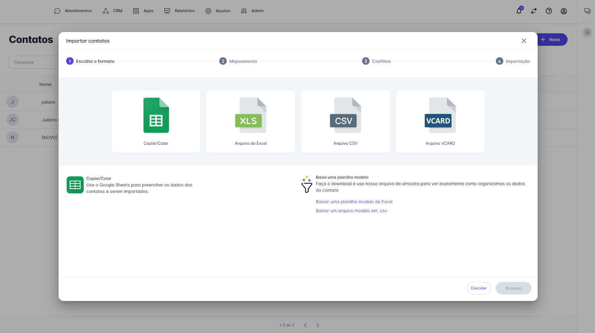Click the Cancelar button
The height and width of the screenshot is (333, 595).
(479, 288)
